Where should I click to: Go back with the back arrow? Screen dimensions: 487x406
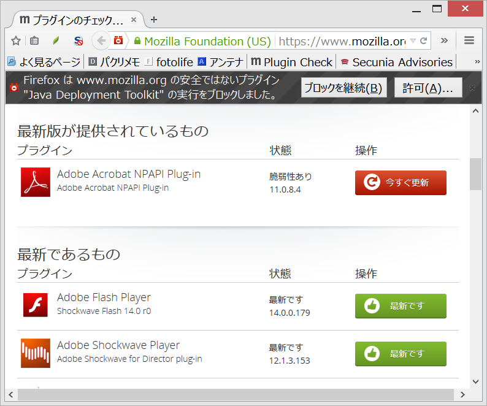(101, 40)
